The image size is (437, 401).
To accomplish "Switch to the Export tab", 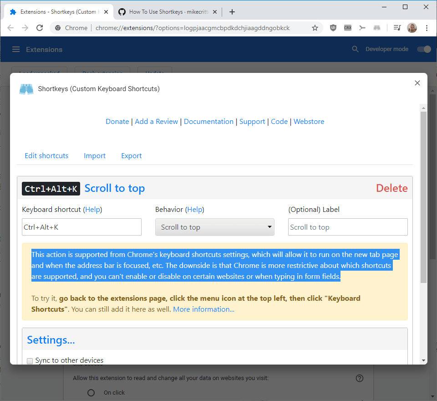I will pos(131,156).
